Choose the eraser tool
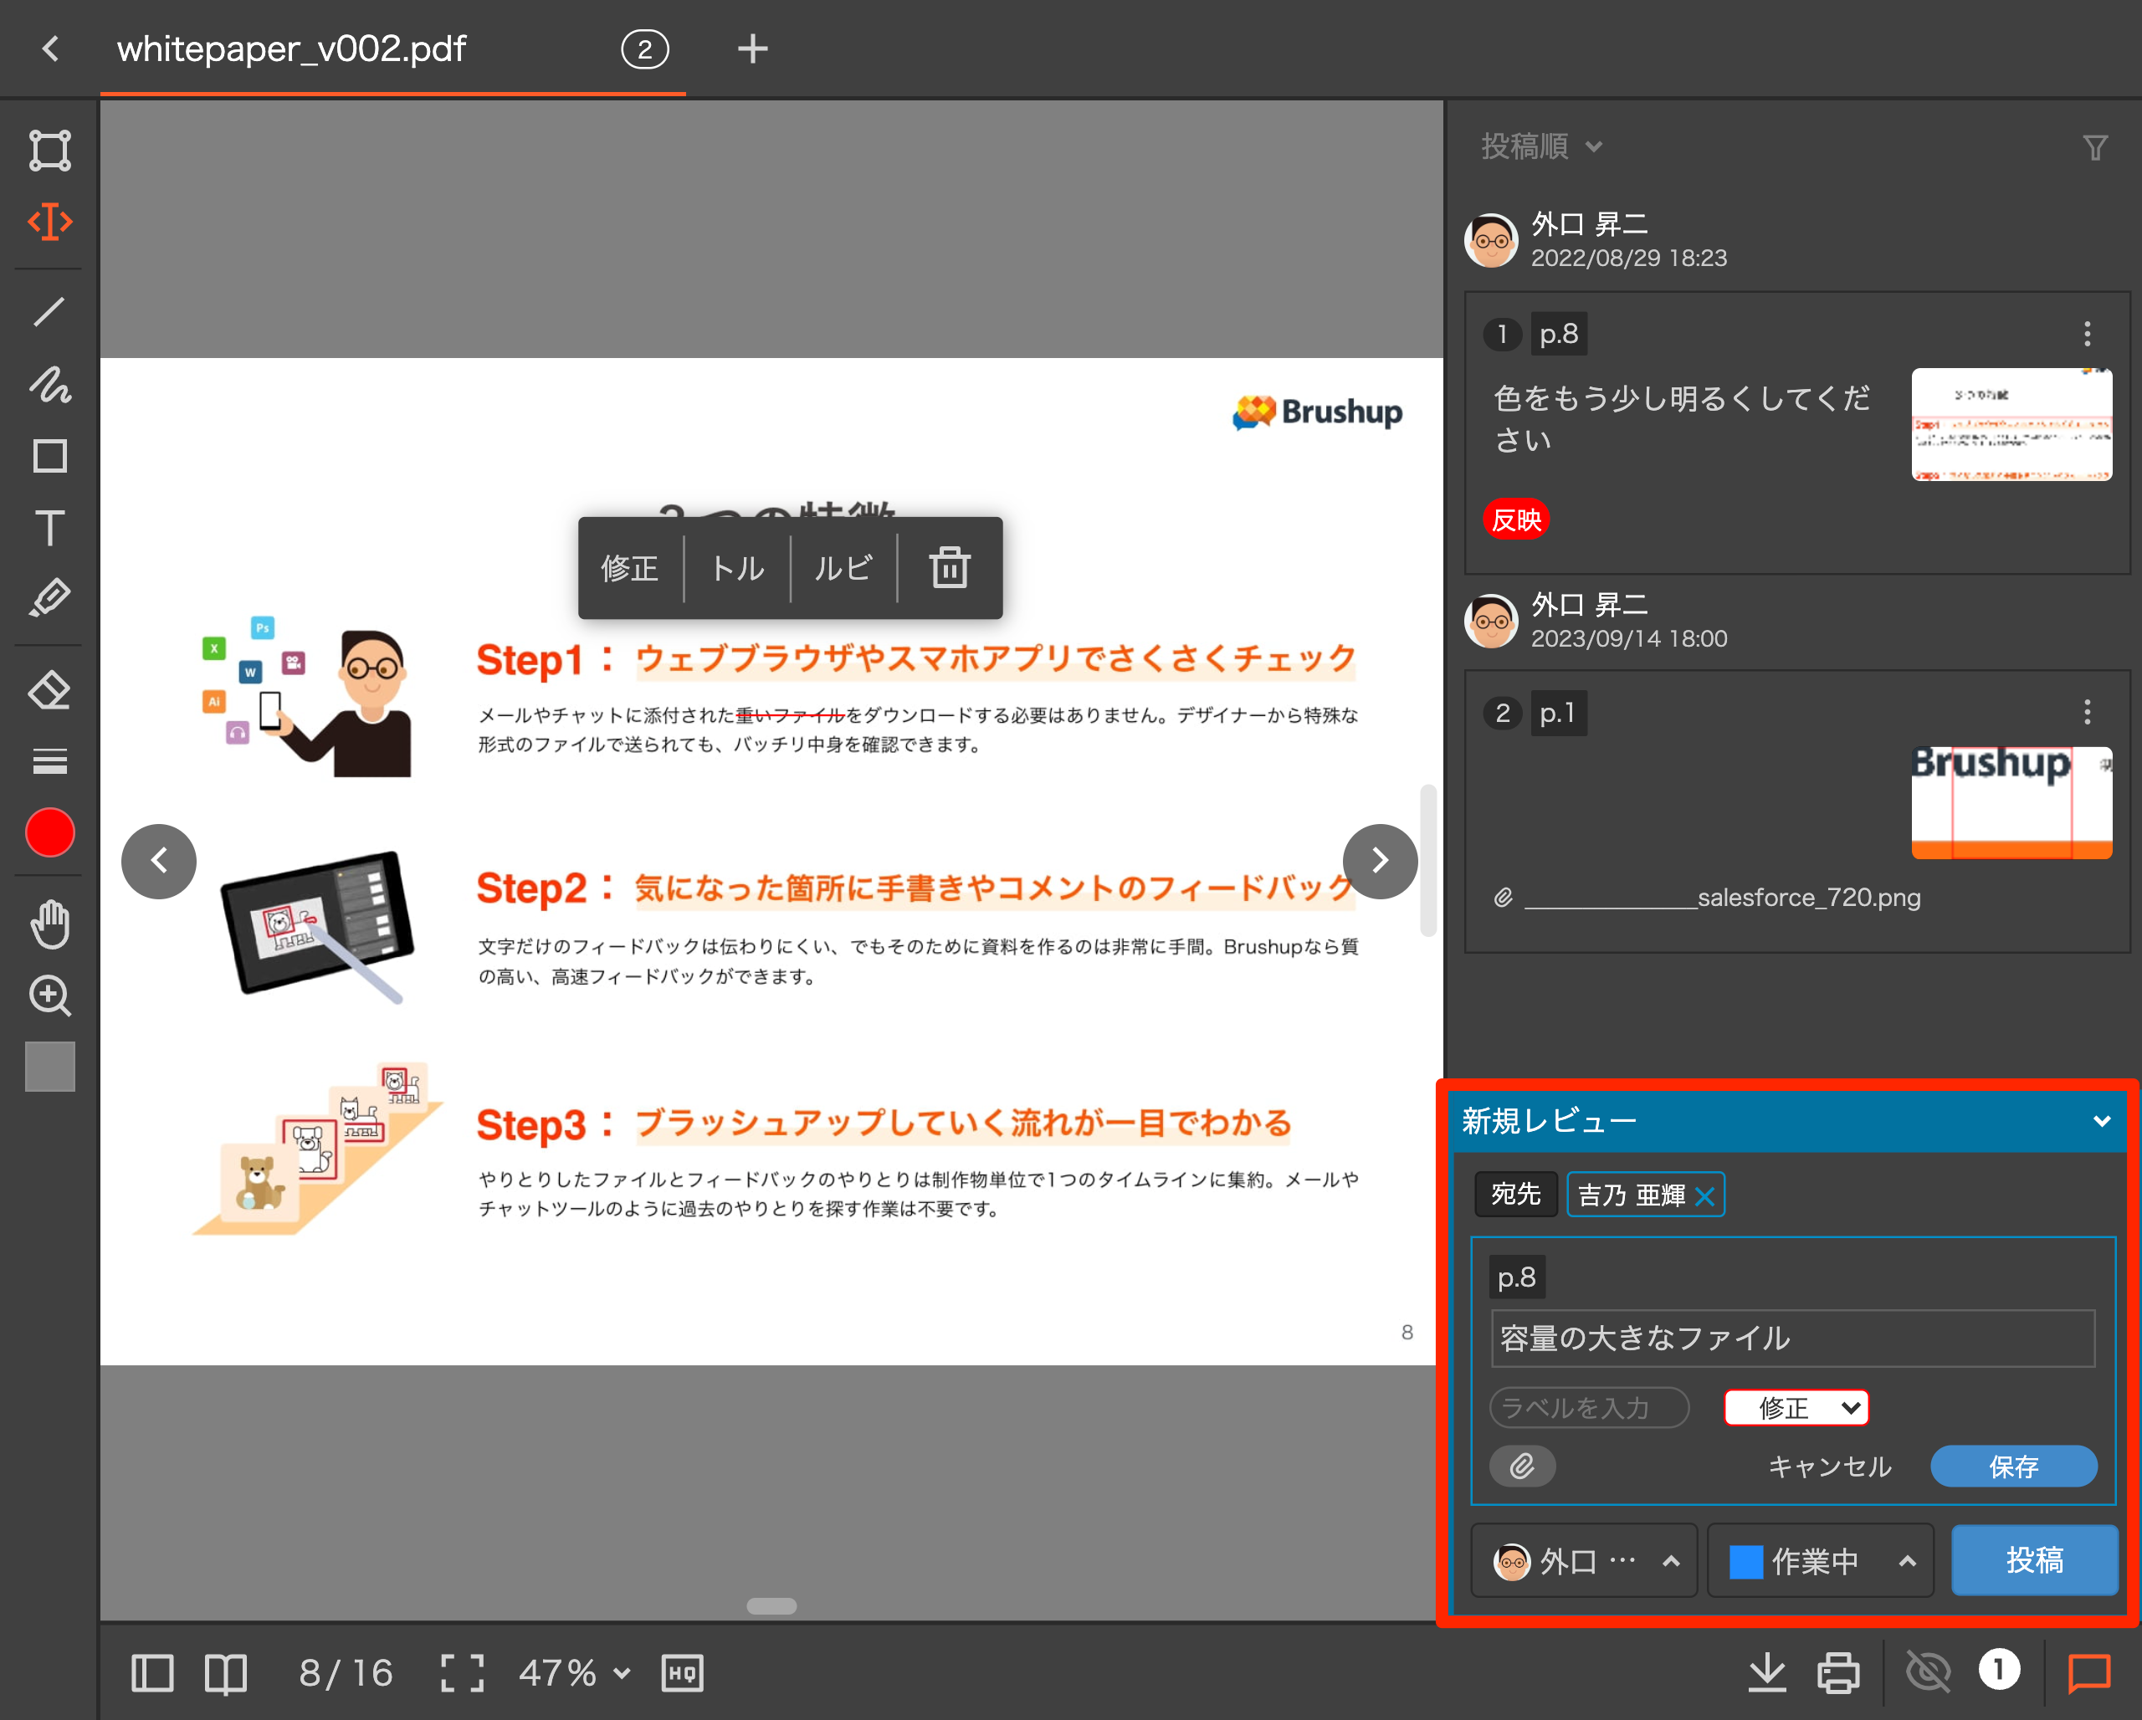Screen dimensions: 2142x1720 tap(49, 690)
